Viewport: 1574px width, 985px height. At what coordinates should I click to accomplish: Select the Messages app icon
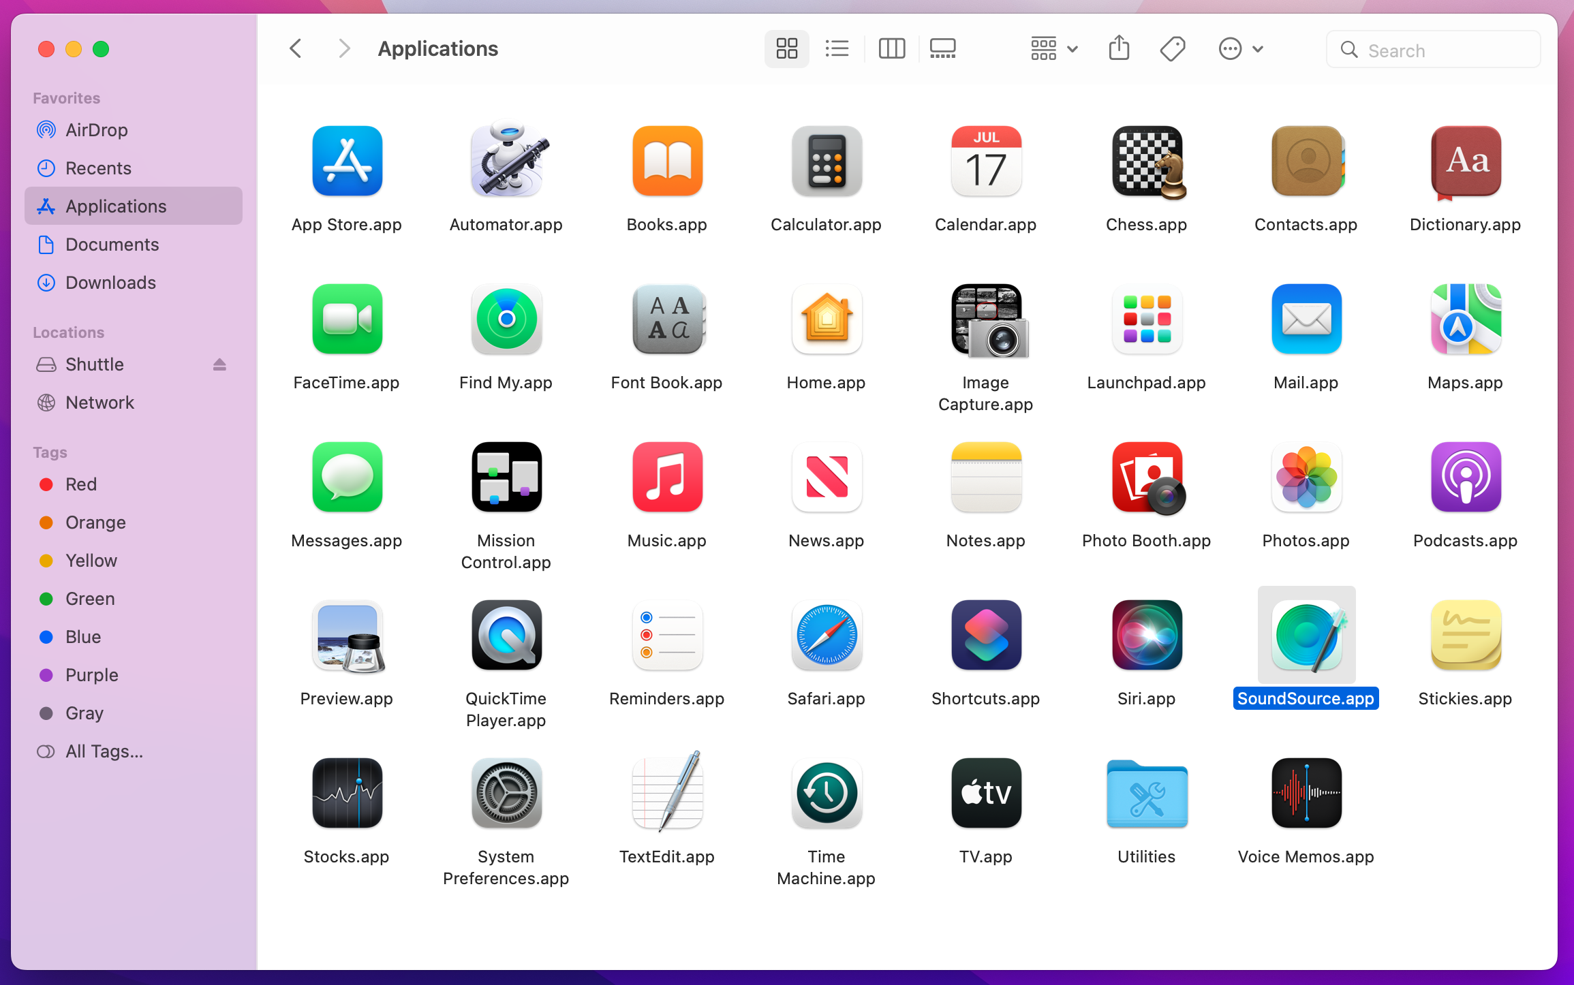point(348,477)
